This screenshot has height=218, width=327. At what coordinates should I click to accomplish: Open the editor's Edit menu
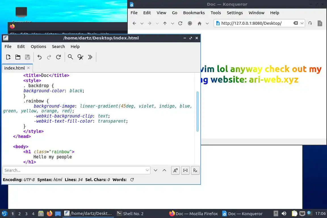pos(21,47)
